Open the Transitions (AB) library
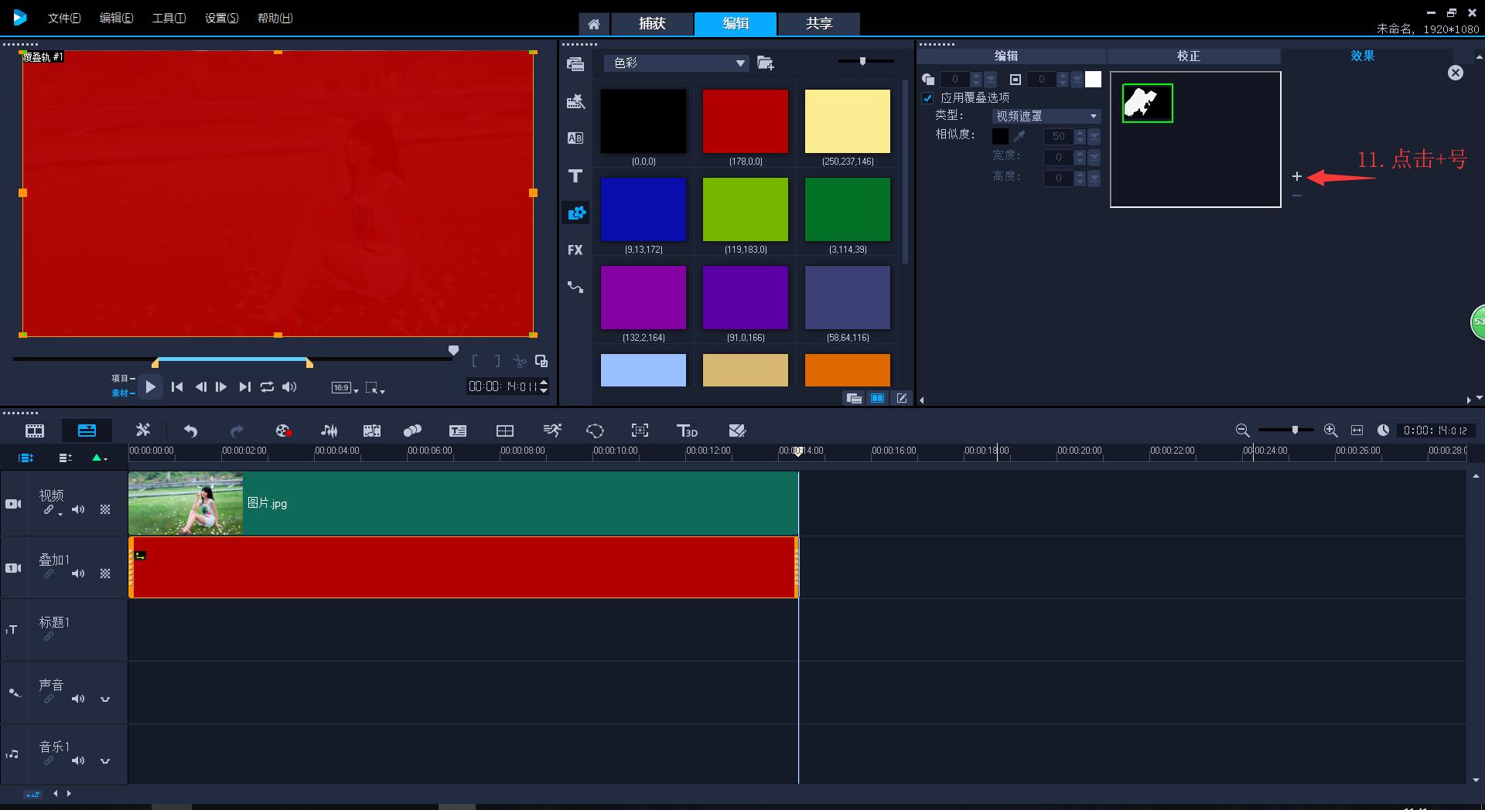The width and height of the screenshot is (1485, 810). point(575,138)
